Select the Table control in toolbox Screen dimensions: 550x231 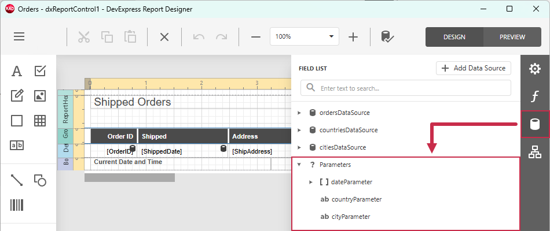tap(40, 120)
